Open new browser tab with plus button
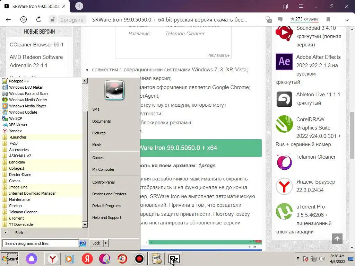Screen dimensions: 355x266 pyautogui.click(x=79, y=6)
